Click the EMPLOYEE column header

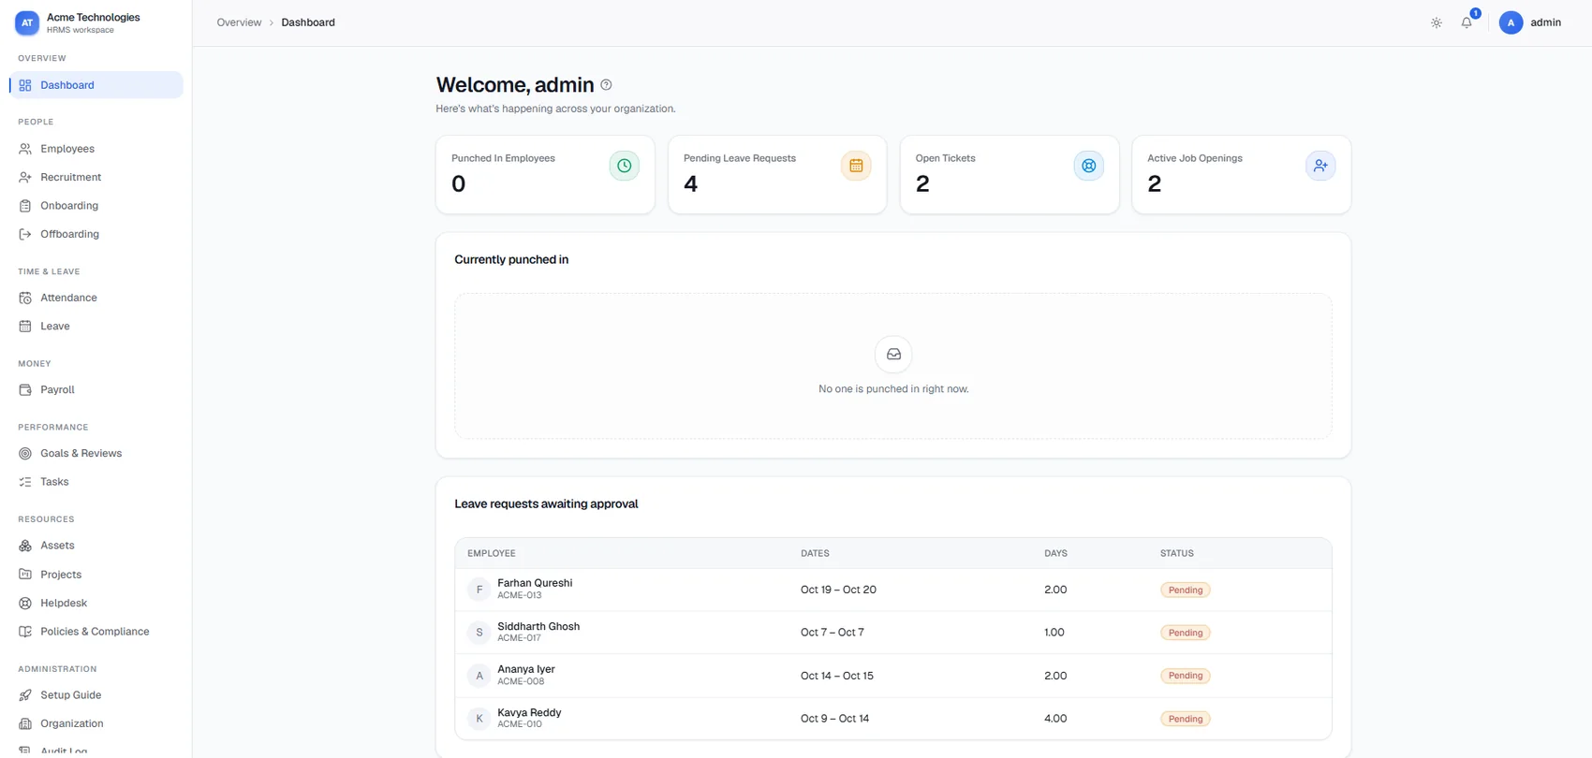click(492, 553)
